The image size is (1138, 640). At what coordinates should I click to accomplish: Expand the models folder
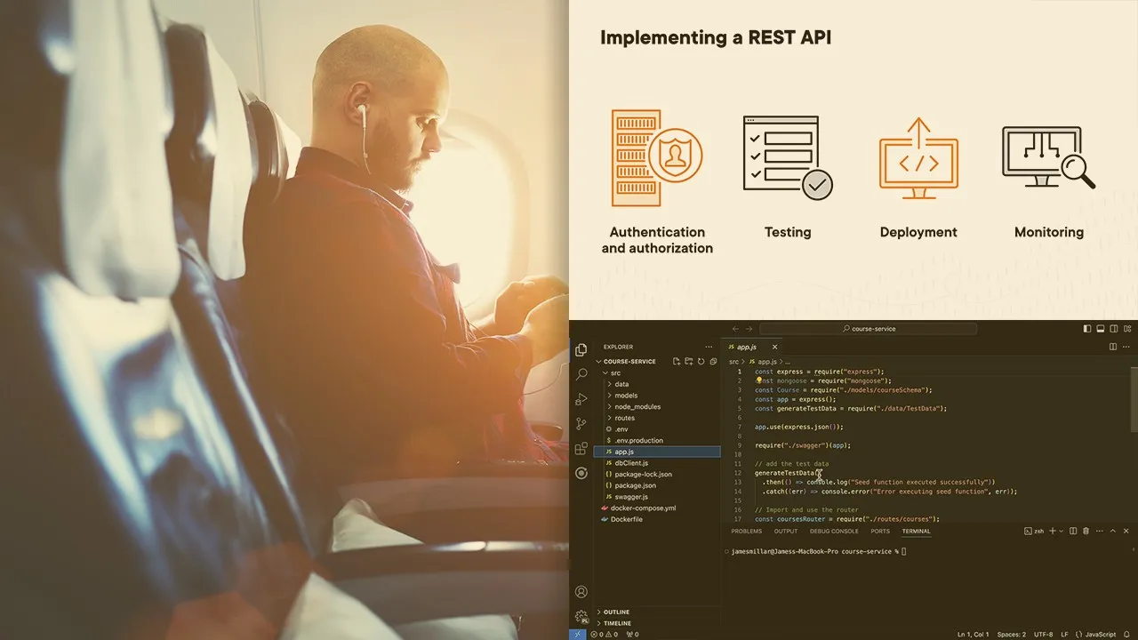(610, 396)
